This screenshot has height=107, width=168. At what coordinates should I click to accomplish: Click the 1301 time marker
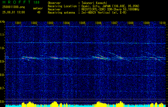pyautogui.click(x=18, y=23)
